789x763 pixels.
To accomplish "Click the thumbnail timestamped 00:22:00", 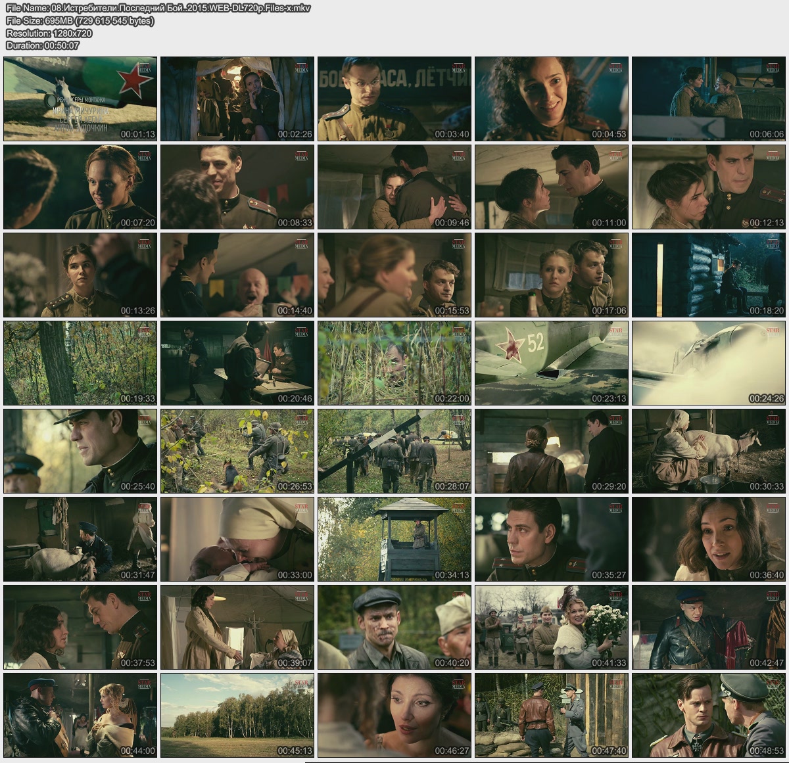I will point(394,363).
